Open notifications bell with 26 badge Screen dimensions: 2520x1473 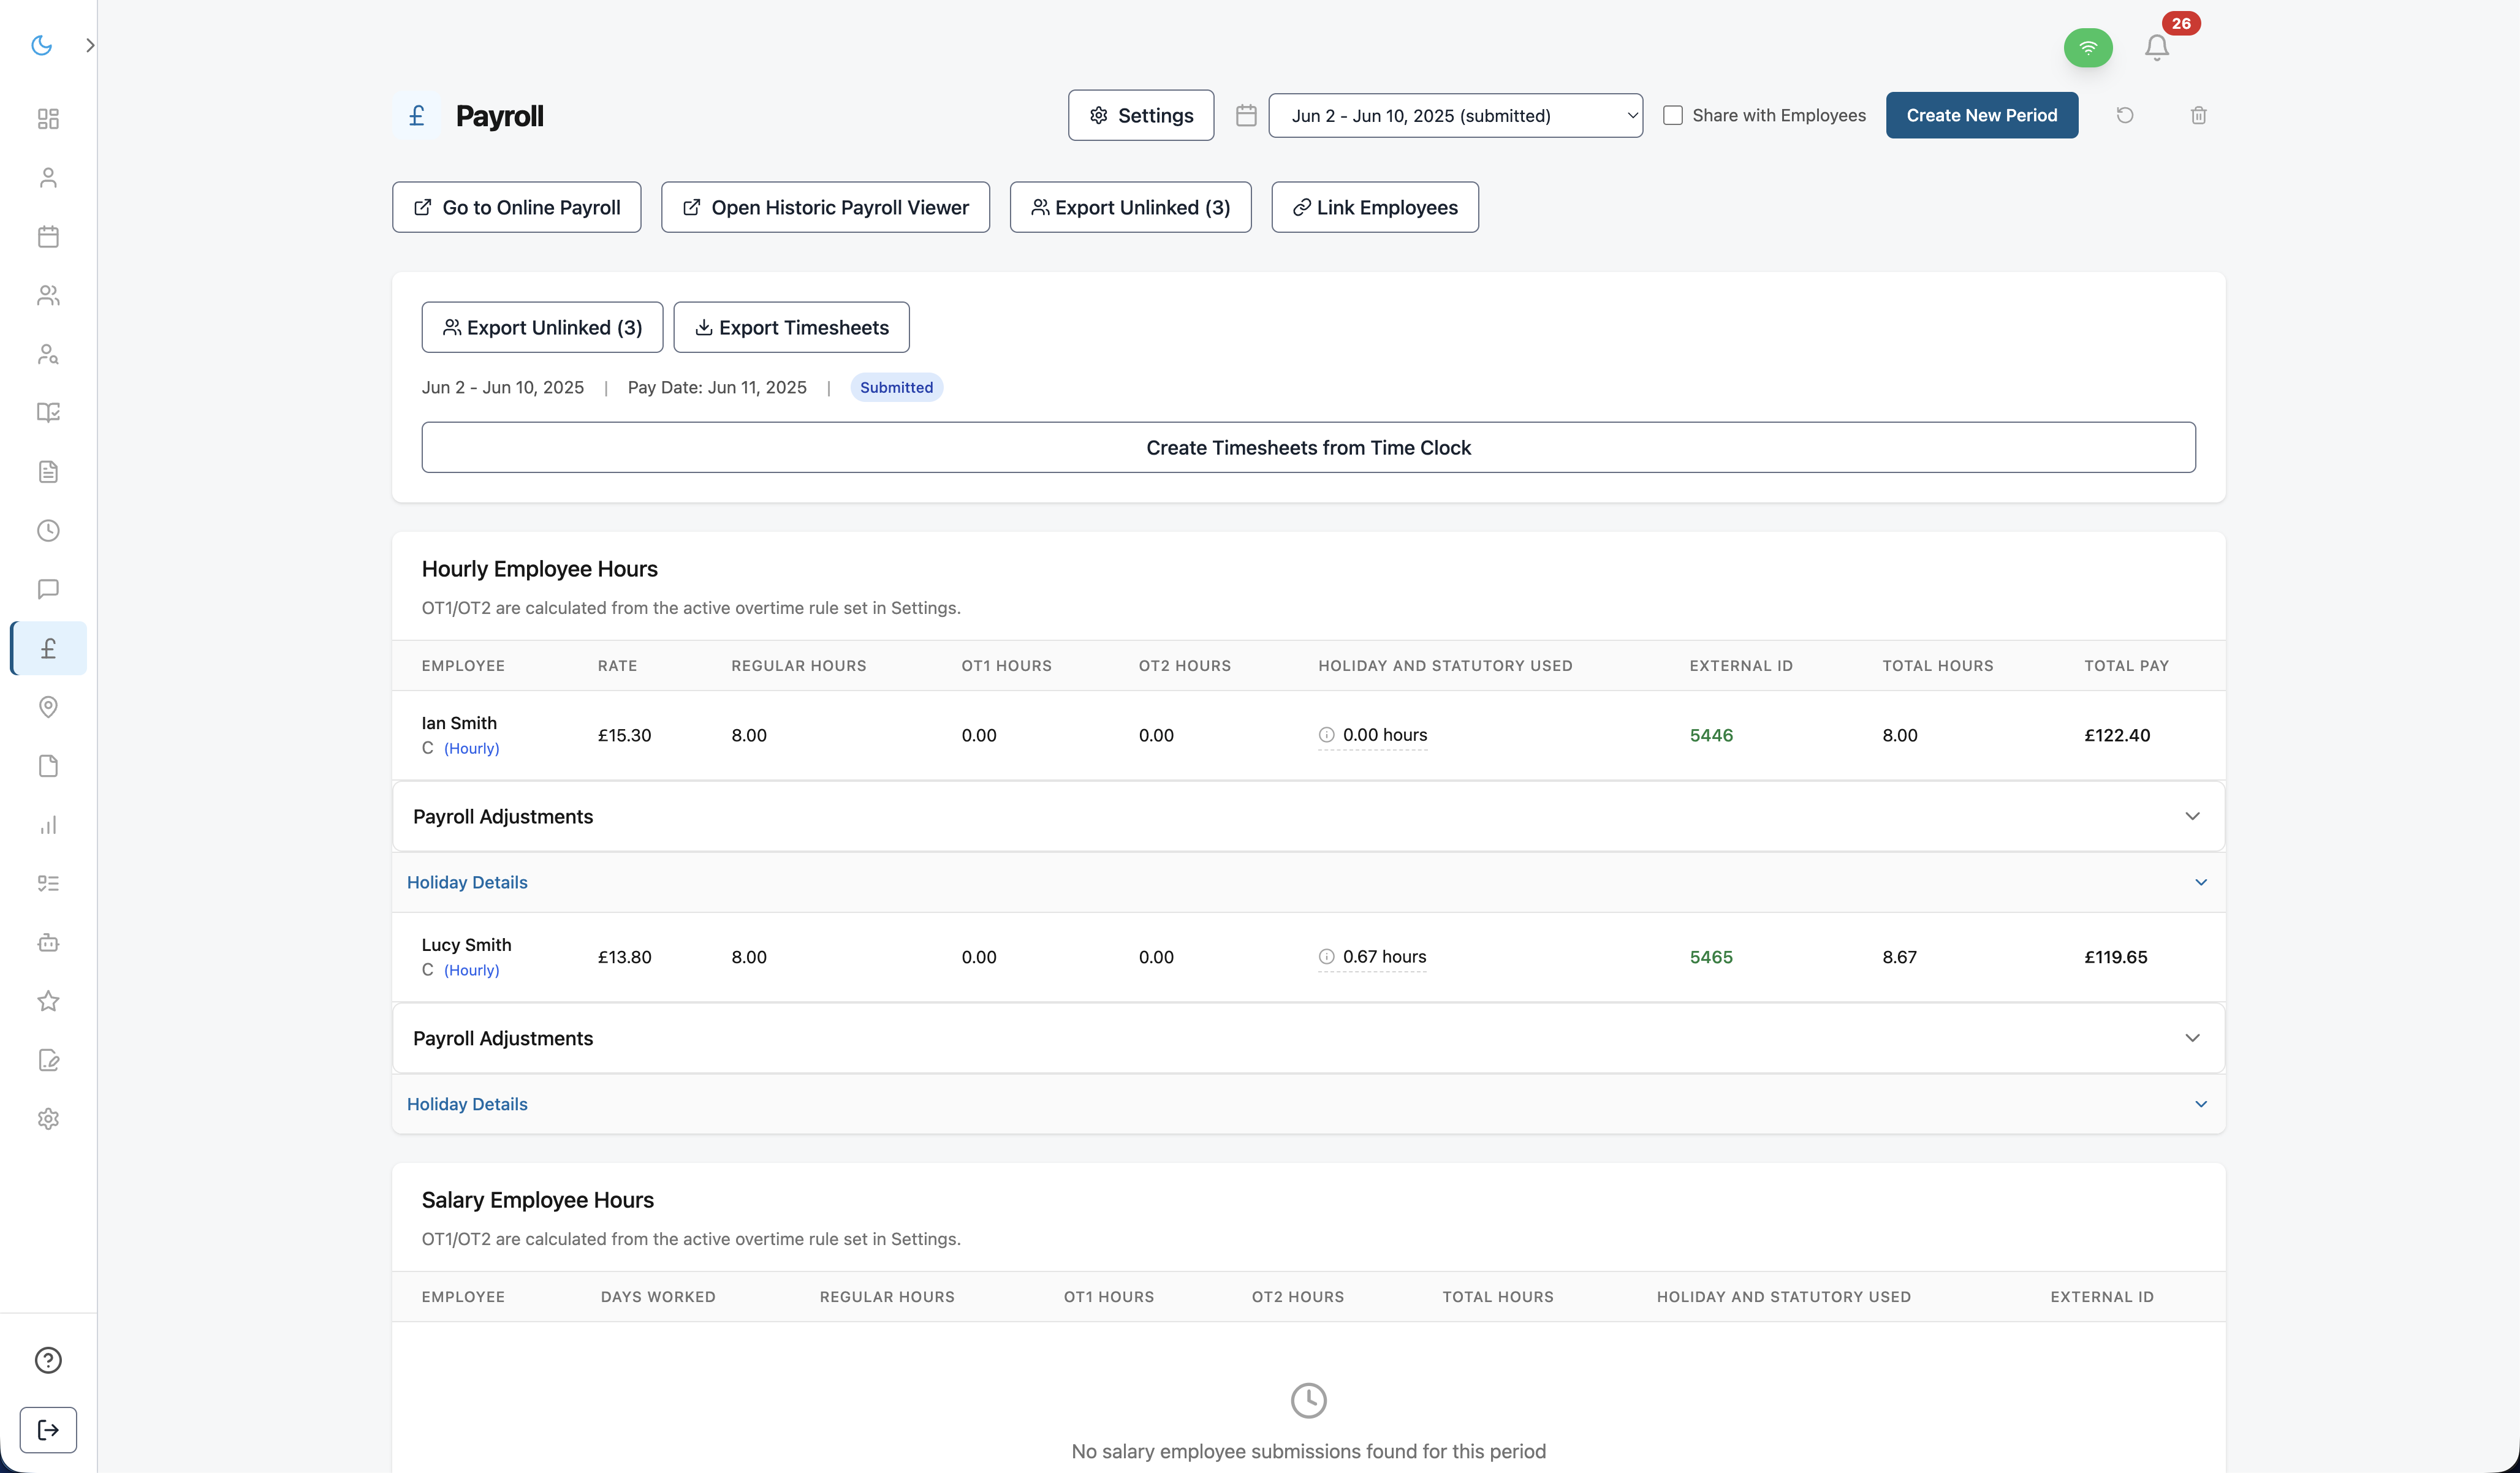[x=2157, y=47]
